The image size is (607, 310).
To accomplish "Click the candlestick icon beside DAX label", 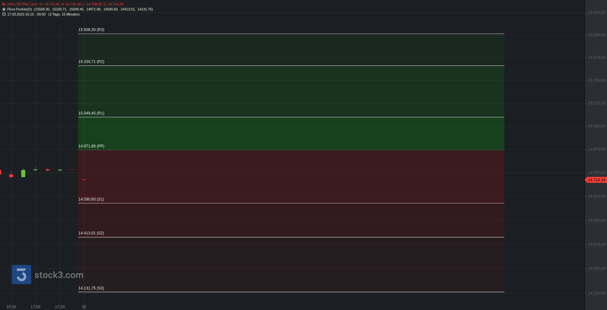I will [x=4, y=4].
